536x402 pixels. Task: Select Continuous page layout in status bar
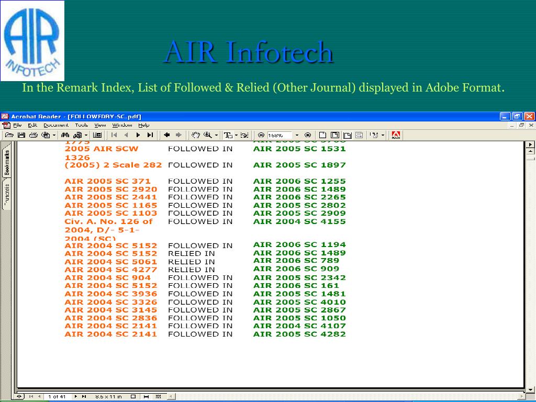coord(147,397)
